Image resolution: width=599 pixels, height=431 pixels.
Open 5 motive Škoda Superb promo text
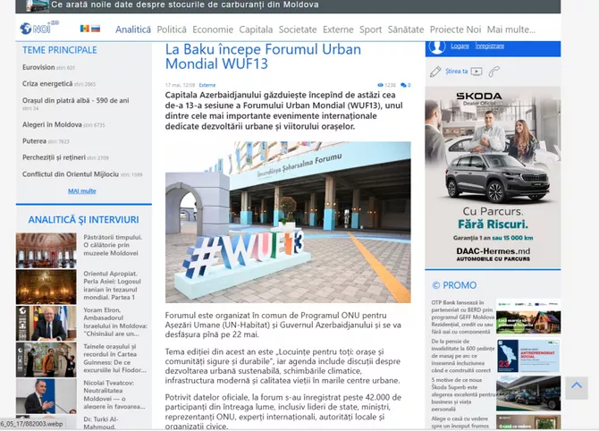(x=463, y=394)
